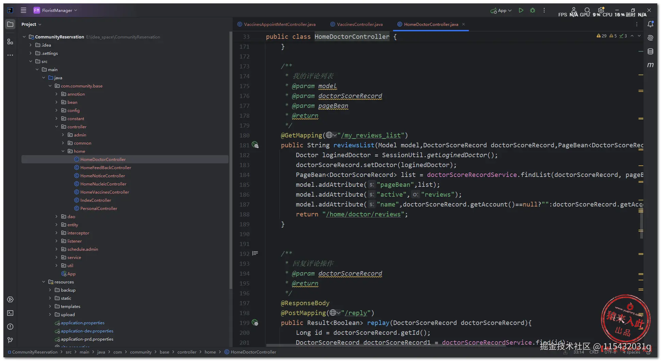661x361 pixels.
Task: Click gutter endpoint icon on line 199
Action: point(255,323)
